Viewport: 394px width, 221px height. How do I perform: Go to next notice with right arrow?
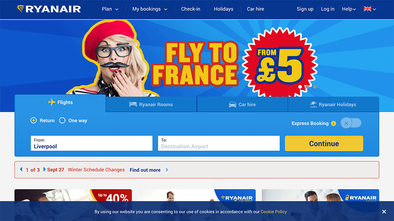[x=45, y=169]
